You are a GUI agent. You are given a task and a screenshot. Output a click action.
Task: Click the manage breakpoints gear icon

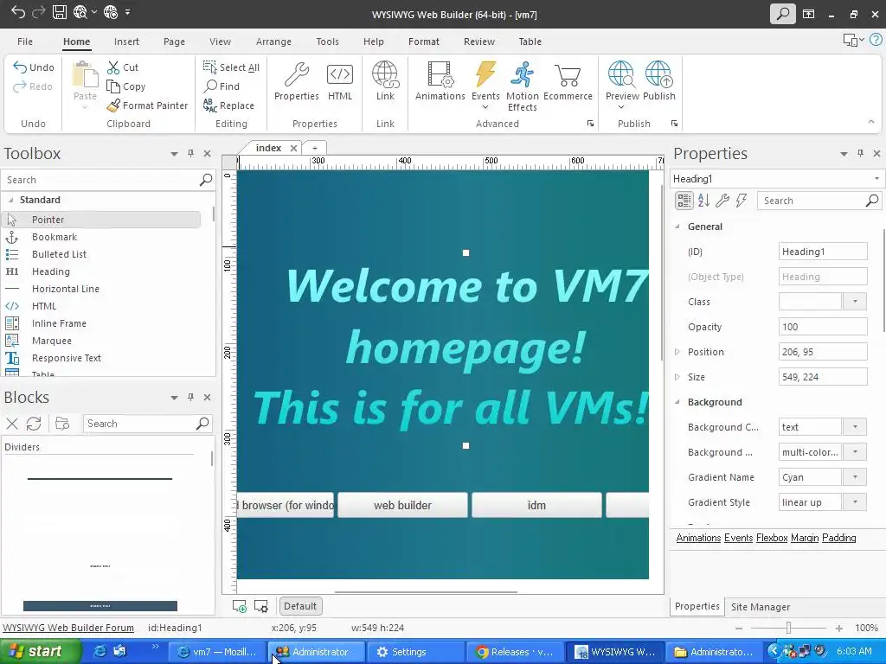coord(261,606)
